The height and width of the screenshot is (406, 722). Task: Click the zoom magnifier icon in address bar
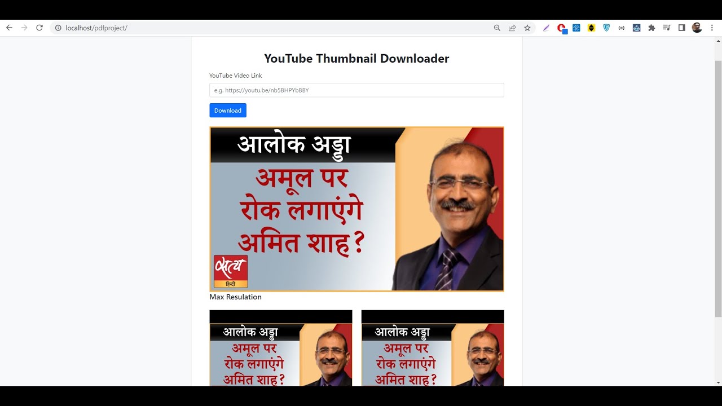tap(497, 28)
